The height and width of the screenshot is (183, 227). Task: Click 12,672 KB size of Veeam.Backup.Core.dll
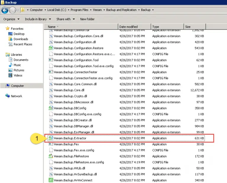(x=197, y=90)
